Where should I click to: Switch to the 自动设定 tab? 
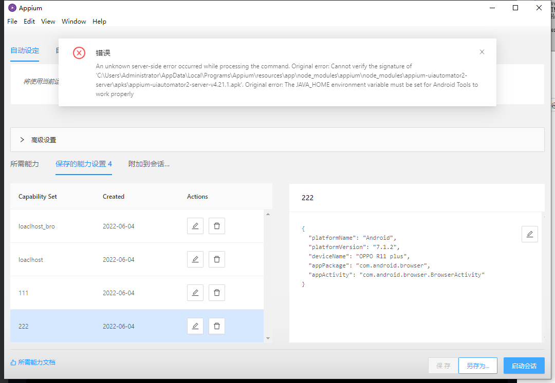[x=25, y=51]
